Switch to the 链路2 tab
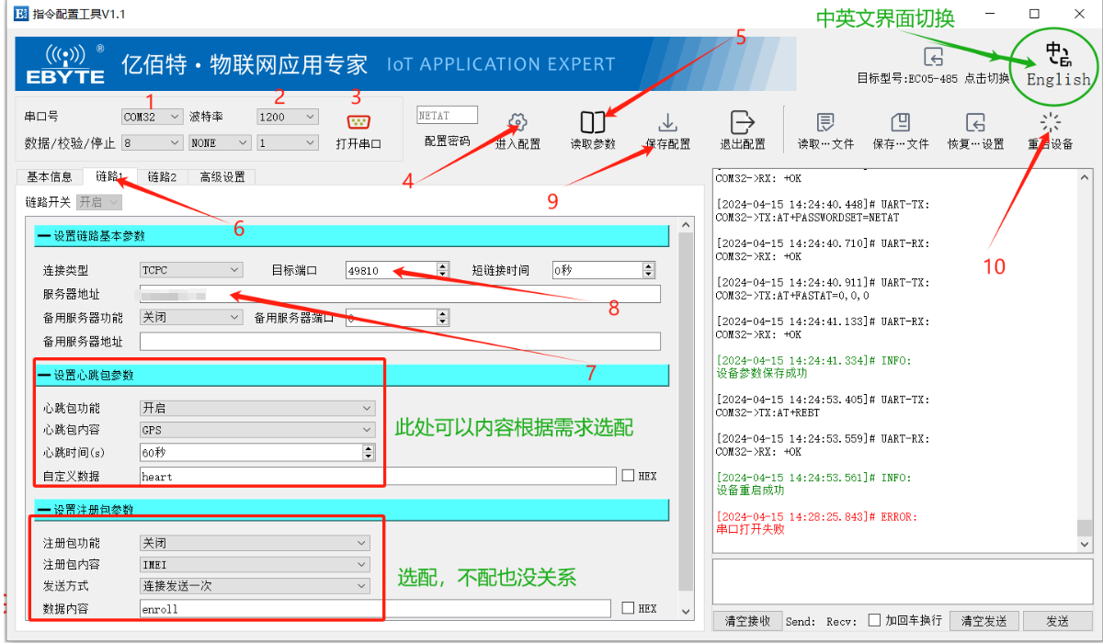 click(163, 176)
